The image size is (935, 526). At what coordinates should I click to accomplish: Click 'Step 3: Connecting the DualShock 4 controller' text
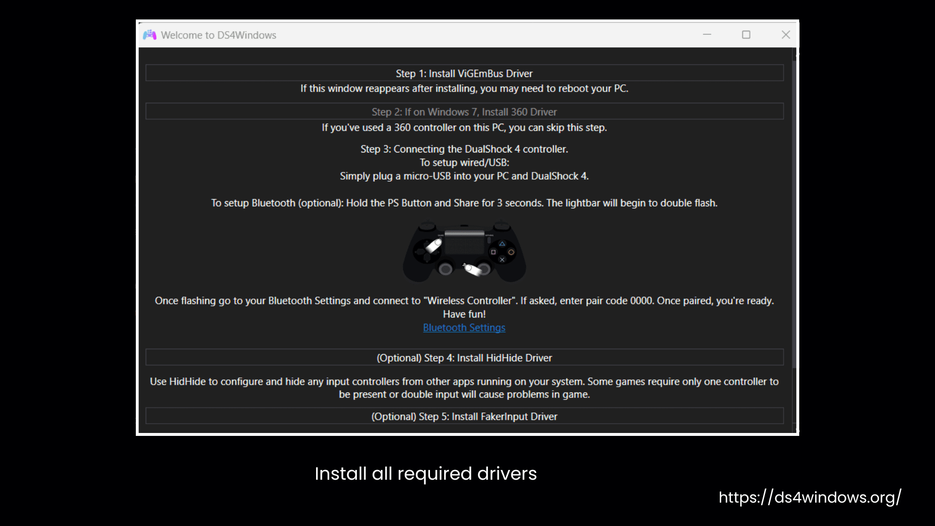click(x=464, y=149)
